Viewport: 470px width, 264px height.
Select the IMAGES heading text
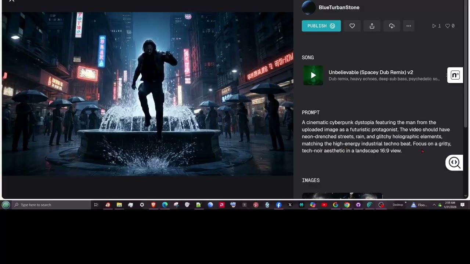(x=311, y=180)
